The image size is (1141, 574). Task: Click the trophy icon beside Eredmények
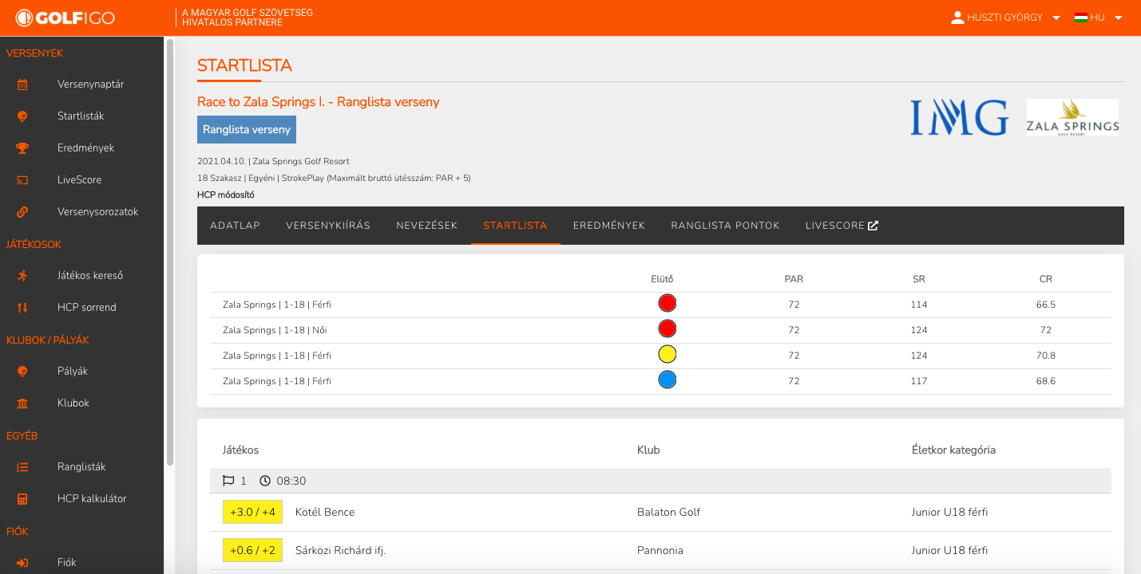click(22, 148)
